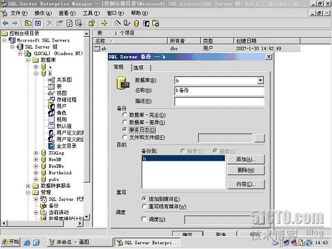Select 备份 node under 管理
Viewport: 332px width, 249px height.
tap(53, 206)
